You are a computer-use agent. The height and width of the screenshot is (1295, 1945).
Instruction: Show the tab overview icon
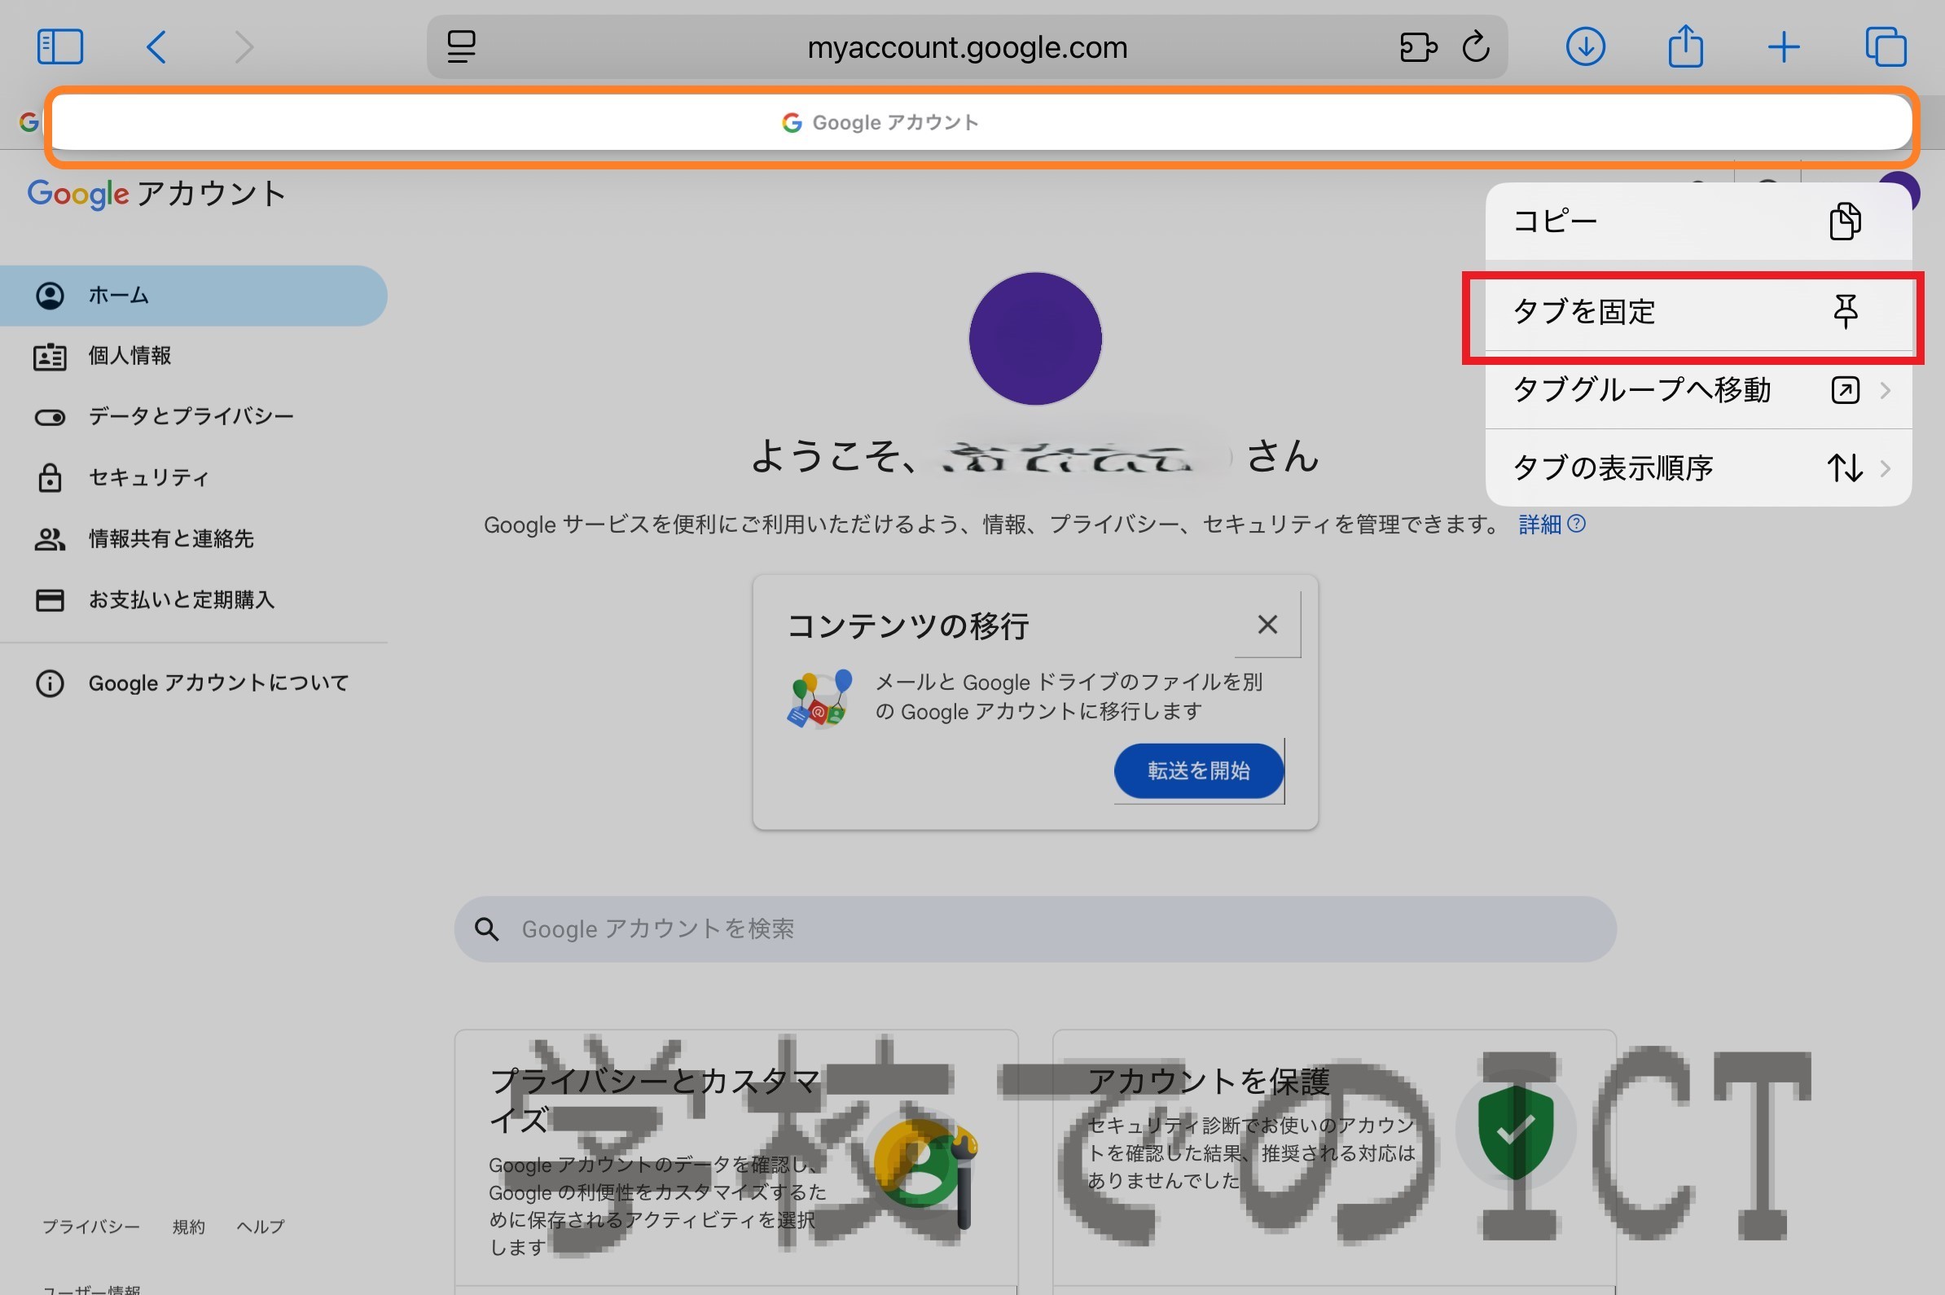point(1886,46)
